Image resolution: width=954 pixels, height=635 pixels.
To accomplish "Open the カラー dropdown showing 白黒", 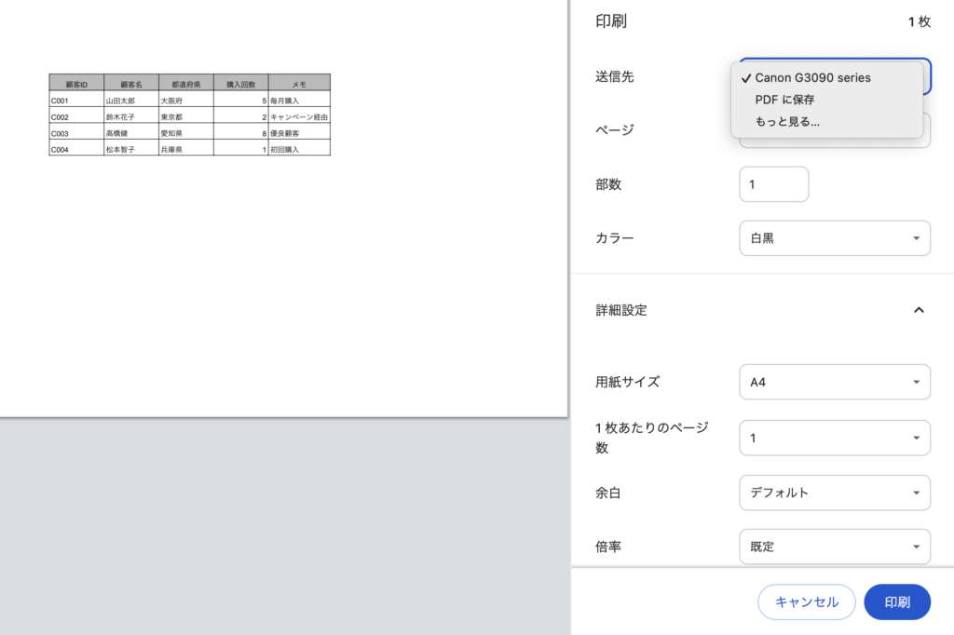I will pyautogui.click(x=834, y=238).
